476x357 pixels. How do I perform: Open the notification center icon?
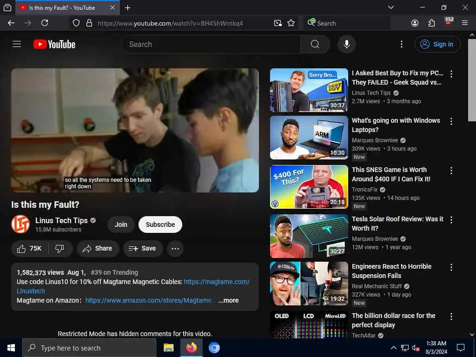(x=461, y=348)
